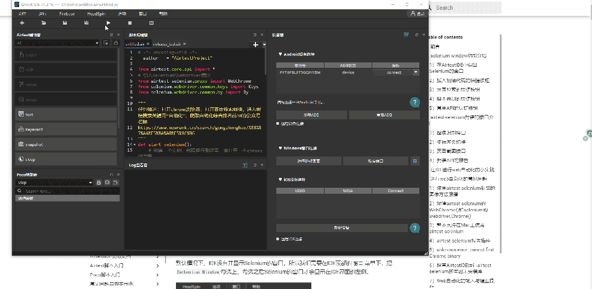Save the script using the first floppy disk icon
592x289 pixels.
pos(65,23)
